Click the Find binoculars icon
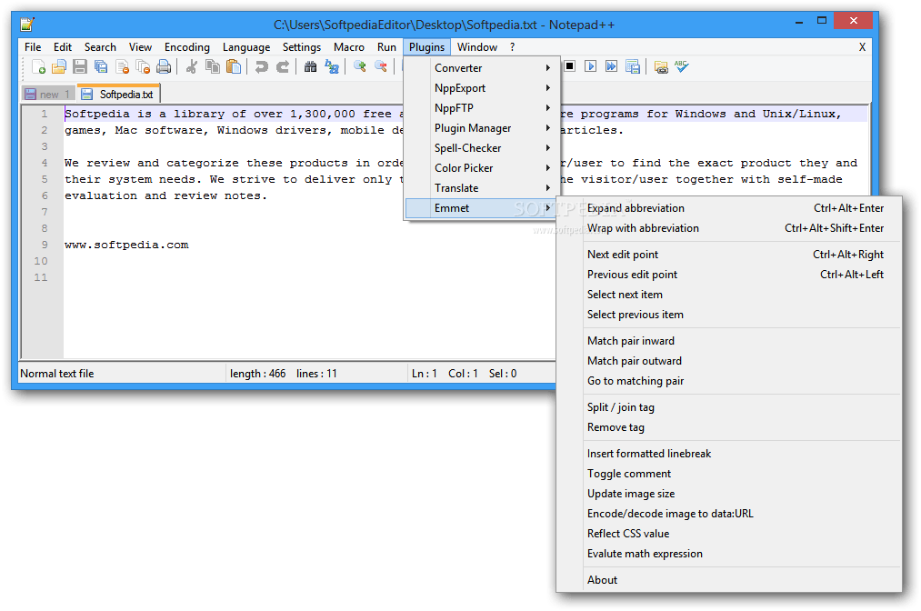921x611 pixels. click(311, 67)
